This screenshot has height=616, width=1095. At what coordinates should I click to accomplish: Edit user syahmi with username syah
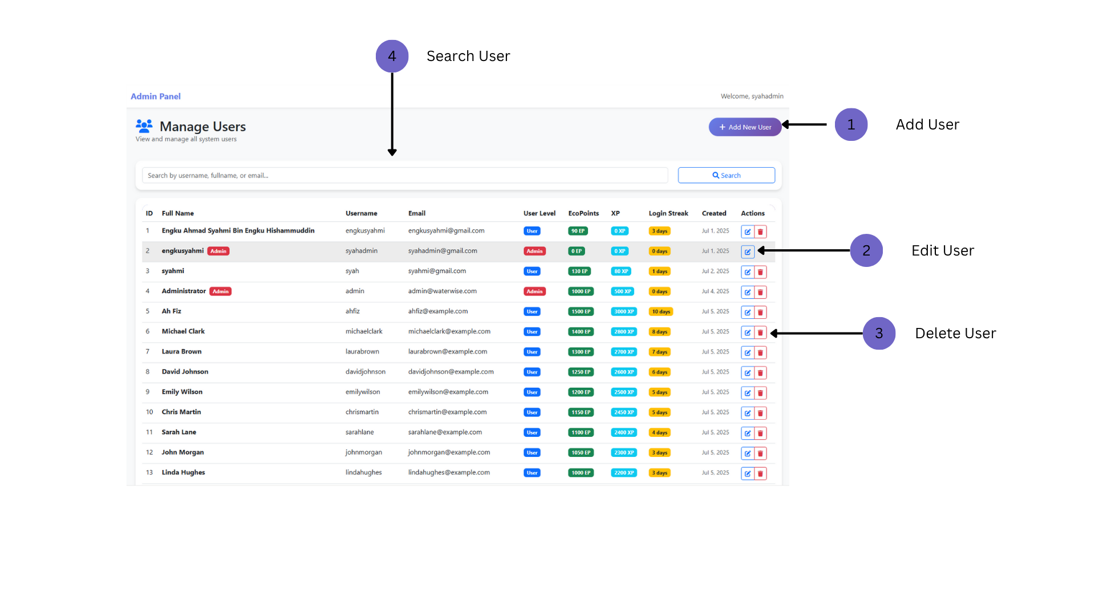point(747,272)
